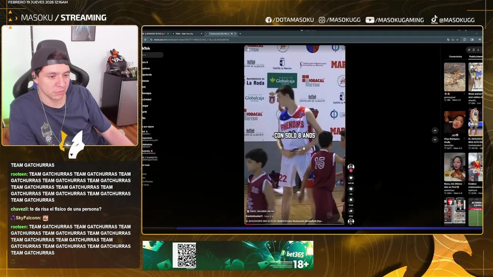Screen dimensions: 493x277
Task: Share video using arrow icon
Action: (x=351, y=211)
